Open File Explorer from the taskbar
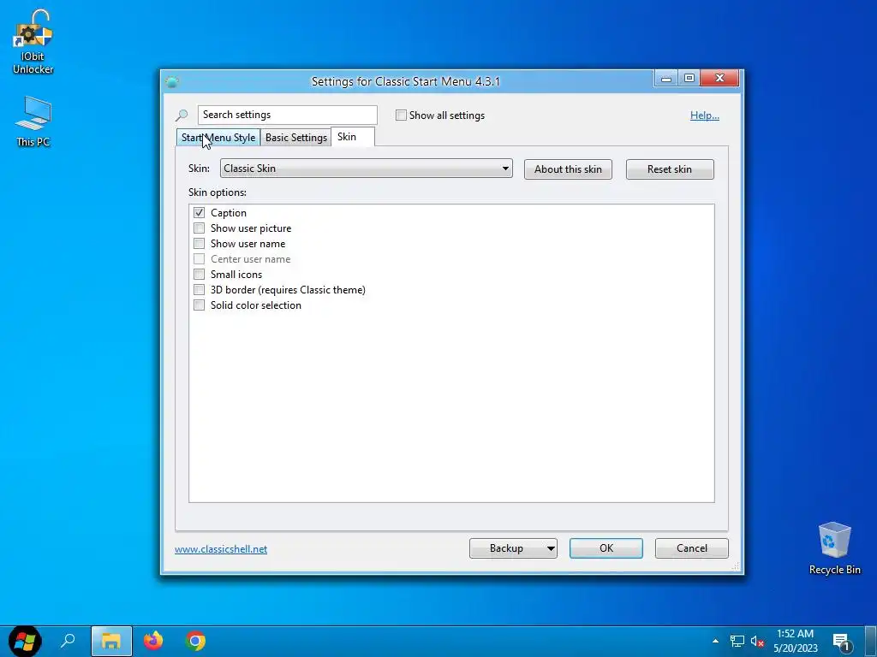Image resolution: width=877 pixels, height=657 pixels. [x=111, y=641]
